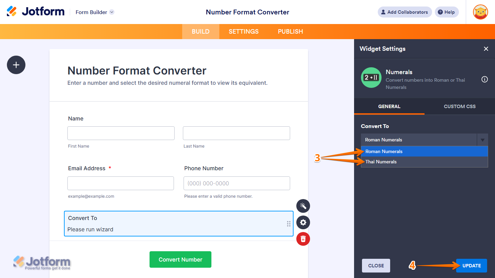Screen dimensions: 495x278
Task: Open widget properties using the gear icon
Action: tap(303, 222)
